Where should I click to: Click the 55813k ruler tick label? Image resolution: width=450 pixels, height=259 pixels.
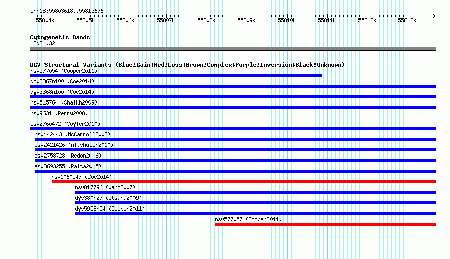[x=407, y=20]
